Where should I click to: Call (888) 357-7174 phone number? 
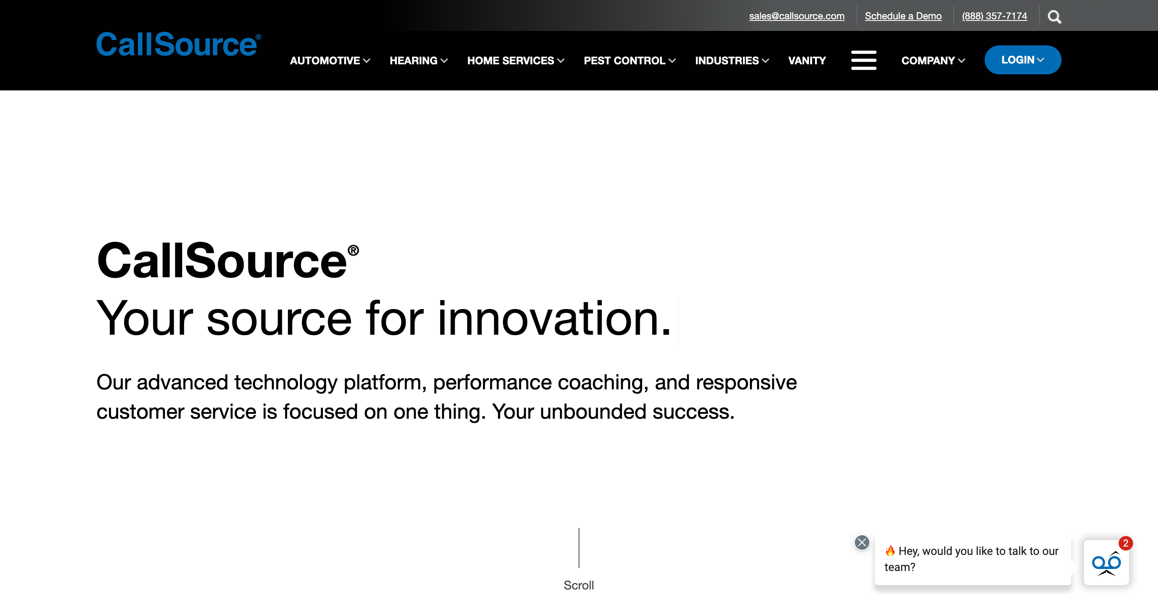click(x=995, y=16)
